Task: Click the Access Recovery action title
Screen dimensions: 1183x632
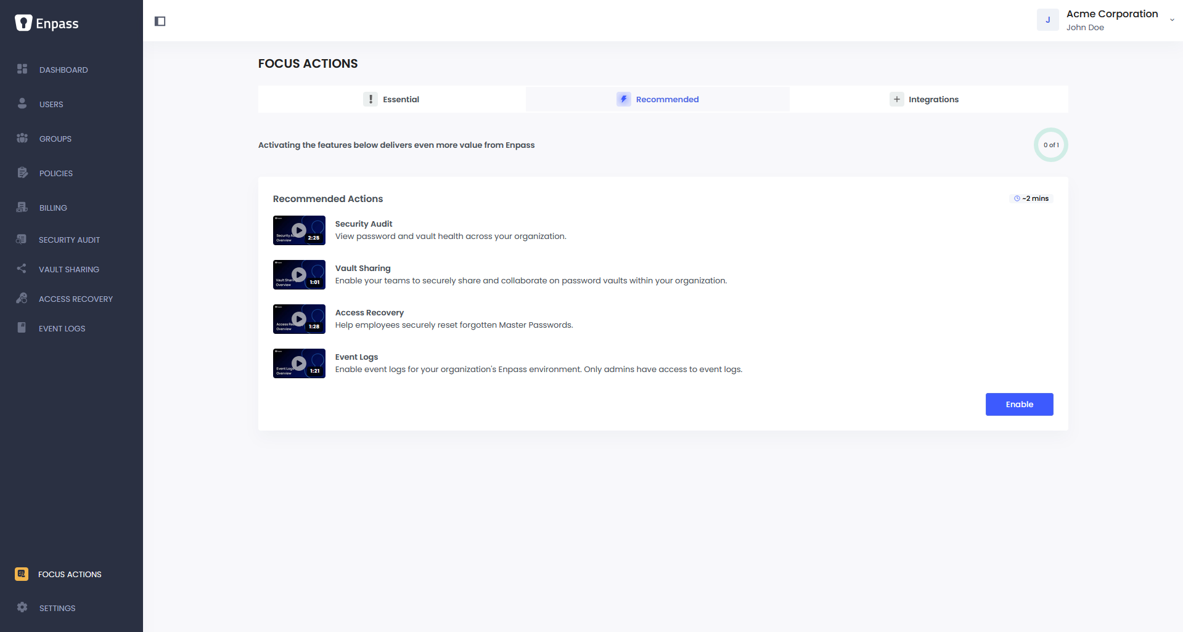Action: 369,312
